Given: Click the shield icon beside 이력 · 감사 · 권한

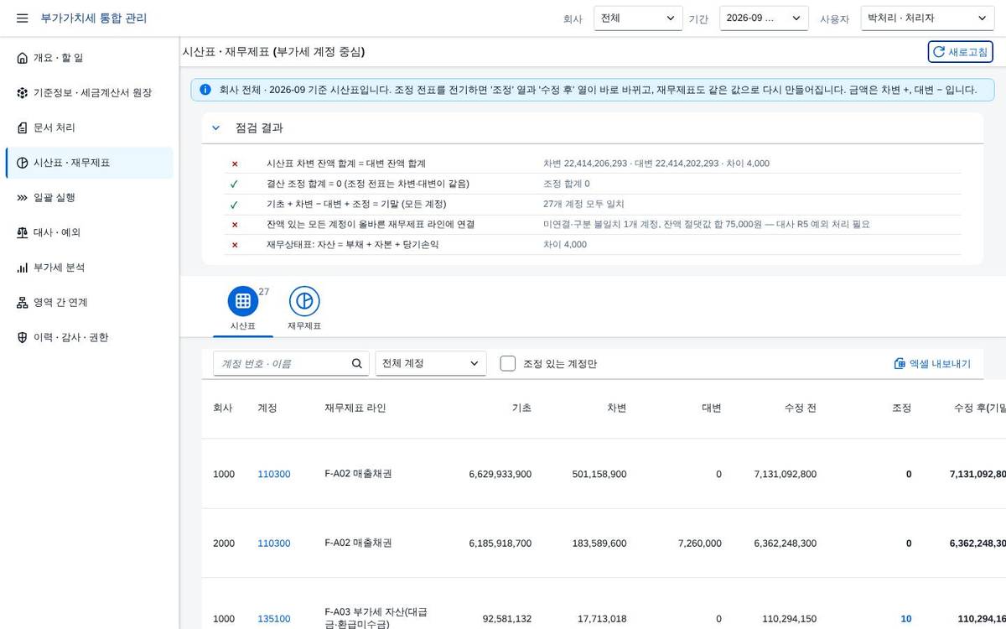Looking at the screenshot, I should [x=22, y=337].
